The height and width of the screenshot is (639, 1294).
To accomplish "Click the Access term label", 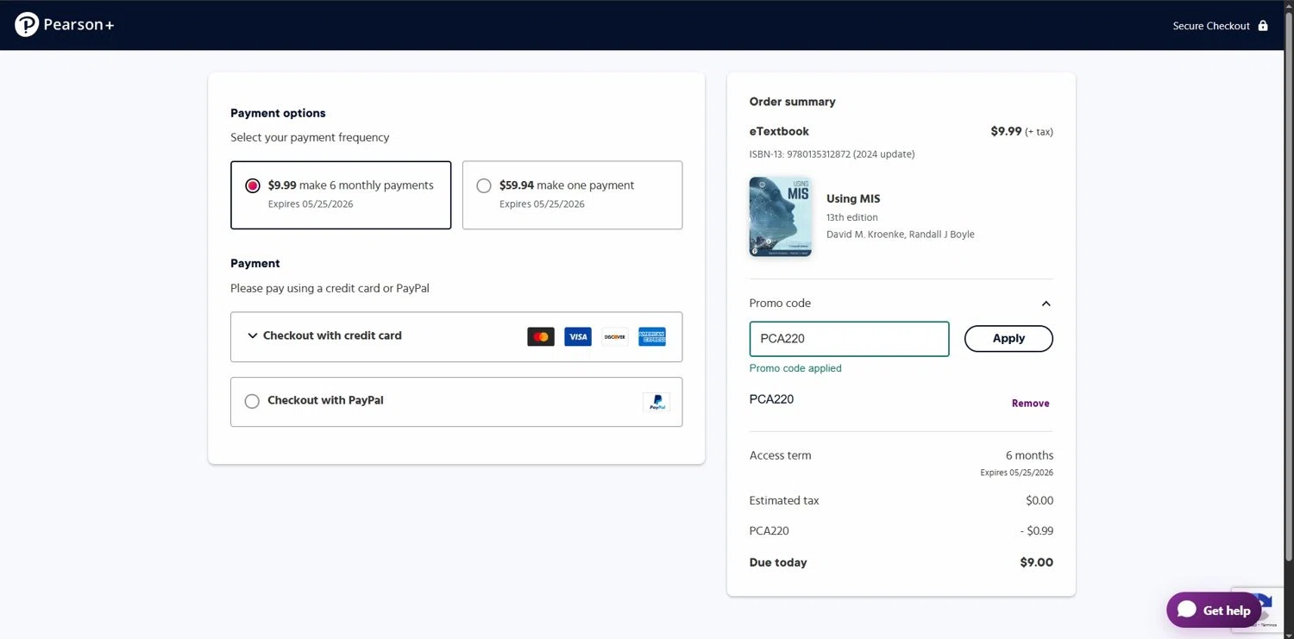I will pyautogui.click(x=781, y=455).
